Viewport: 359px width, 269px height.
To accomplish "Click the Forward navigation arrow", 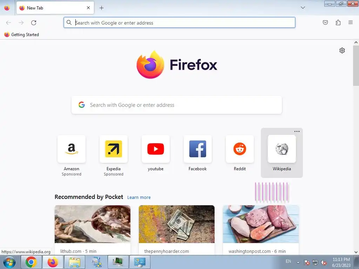I will pyautogui.click(x=21, y=23).
